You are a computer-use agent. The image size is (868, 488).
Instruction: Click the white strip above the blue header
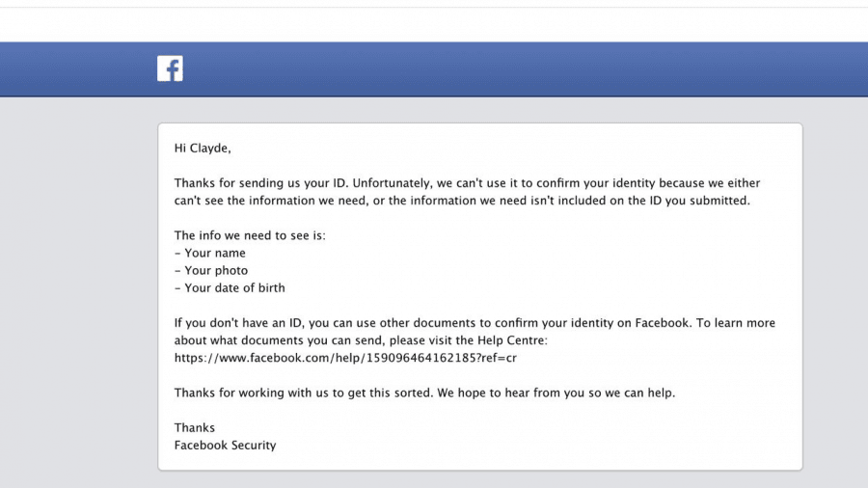click(x=434, y=25)
